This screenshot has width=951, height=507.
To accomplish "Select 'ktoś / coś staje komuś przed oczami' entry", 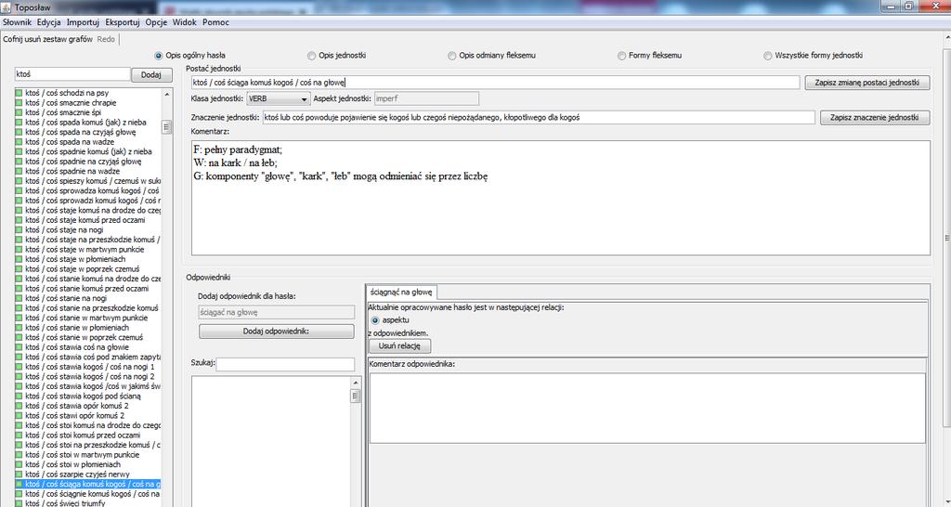I will click(85, 220).
